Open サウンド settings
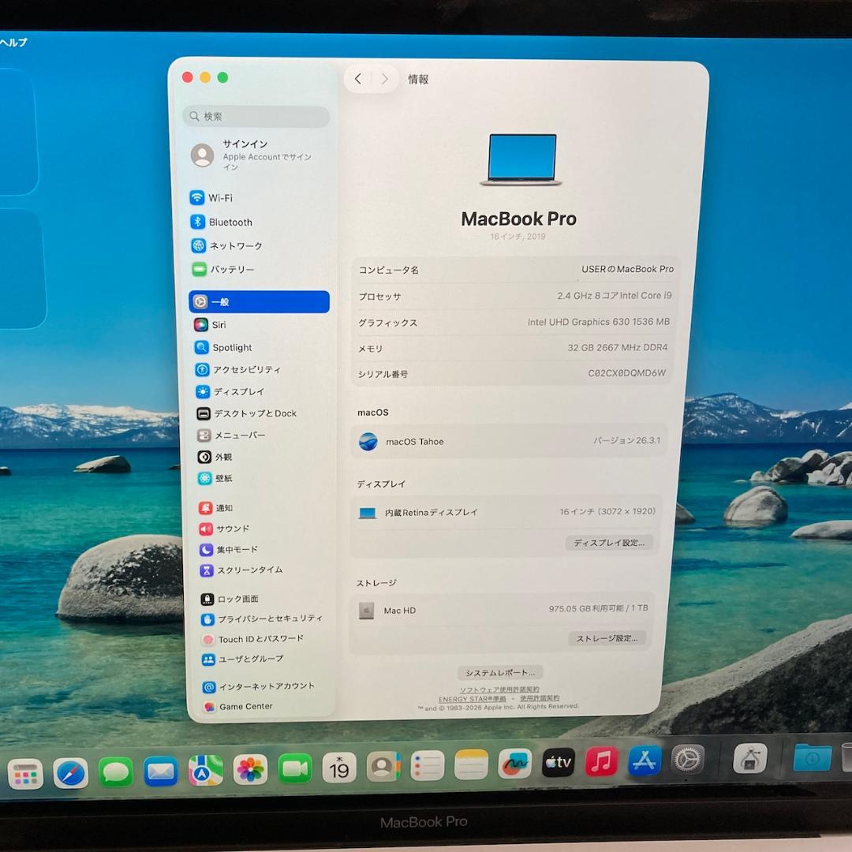The height and width of the screenshot is (852, 852). [224, 529]
